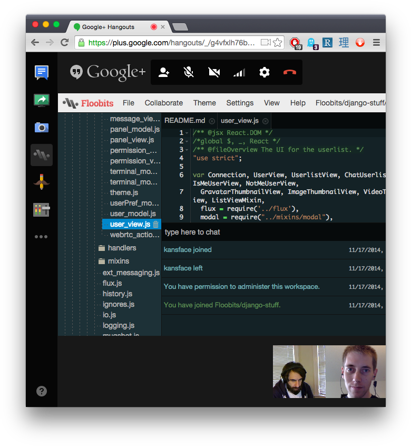Open the Collaborate menu
Viewport: 411px width, 446px height.
pyautogui.click(x=164, y=103)
